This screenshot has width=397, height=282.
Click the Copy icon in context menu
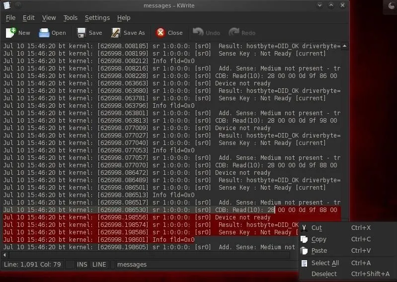[x=304, y=239]
